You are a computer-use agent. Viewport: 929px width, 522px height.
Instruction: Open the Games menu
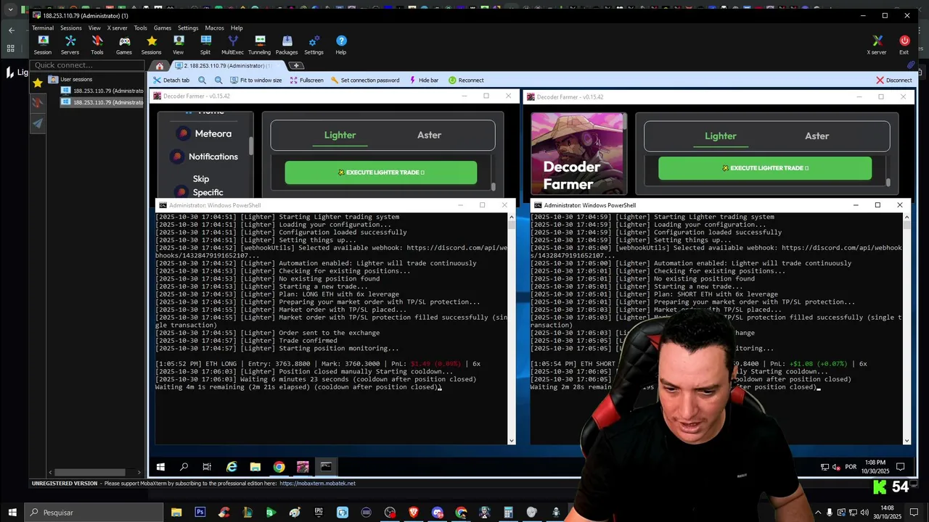click(x=163, y=28)
